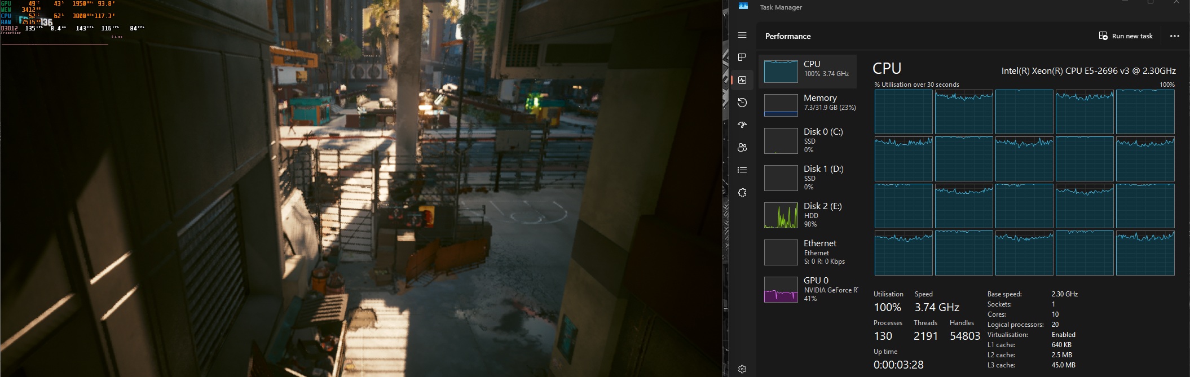Click the CPU mini graph thumbnail
Image resolution: width=1190 pixels, height=377 pixels.
pyautogui.click(x=781, y=72)
